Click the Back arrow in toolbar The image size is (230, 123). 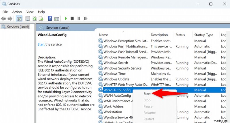tap(3, 19)
